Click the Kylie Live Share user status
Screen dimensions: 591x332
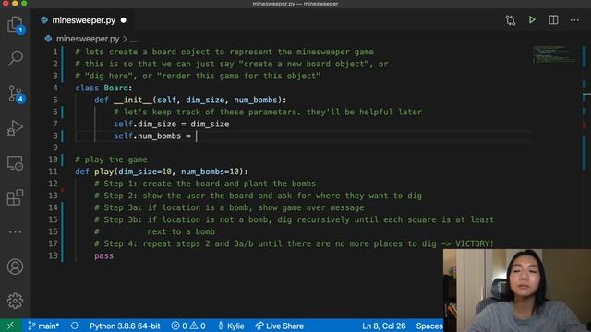click(x=231, y=326)
